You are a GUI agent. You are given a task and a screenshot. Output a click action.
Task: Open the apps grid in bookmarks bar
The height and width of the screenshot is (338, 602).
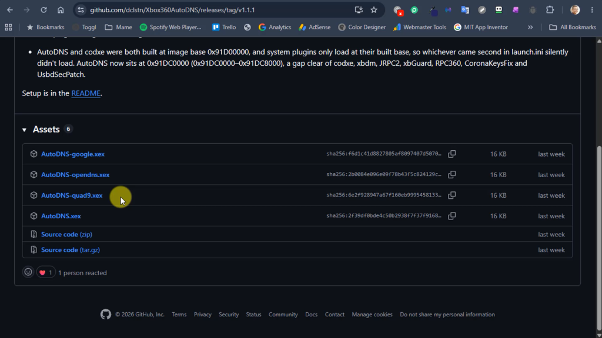click(8, 27)
